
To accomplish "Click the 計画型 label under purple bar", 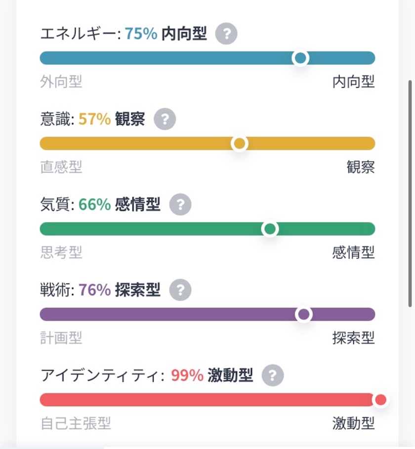I will click(x=61, y=338).
